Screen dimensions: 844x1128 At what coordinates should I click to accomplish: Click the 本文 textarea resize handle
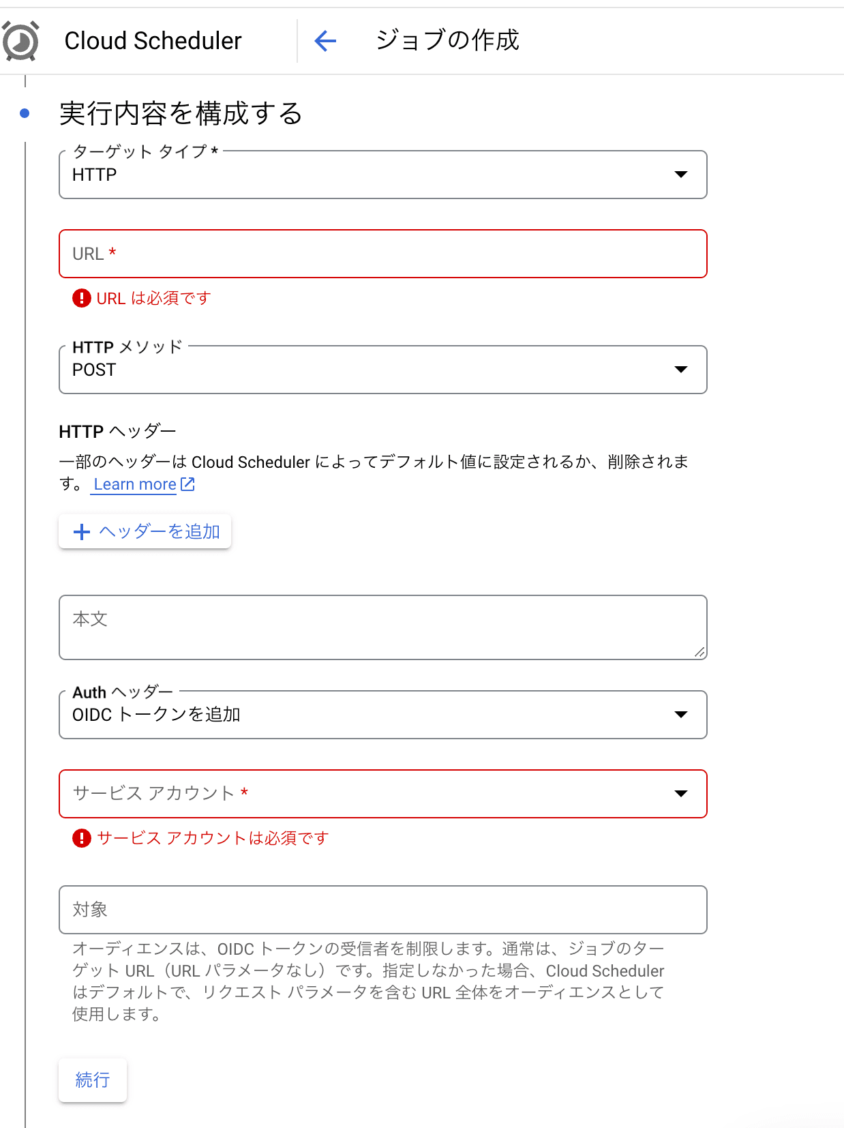(x=699, y=653)
